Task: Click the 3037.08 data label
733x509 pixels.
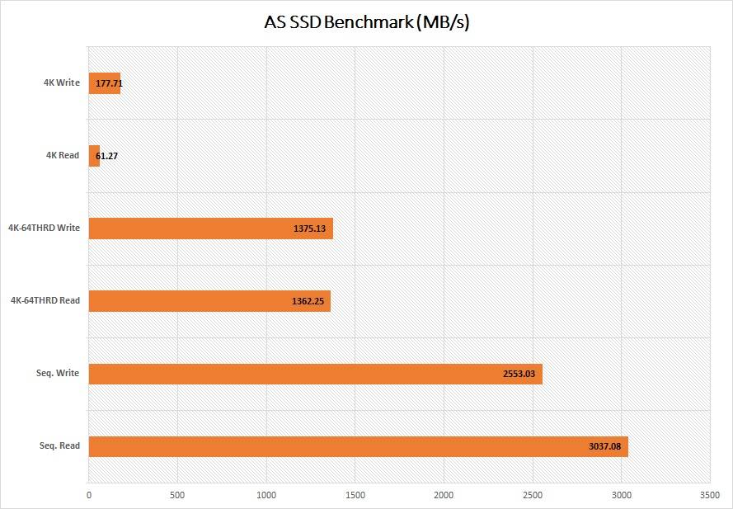Action: click(x=605, y=447)
